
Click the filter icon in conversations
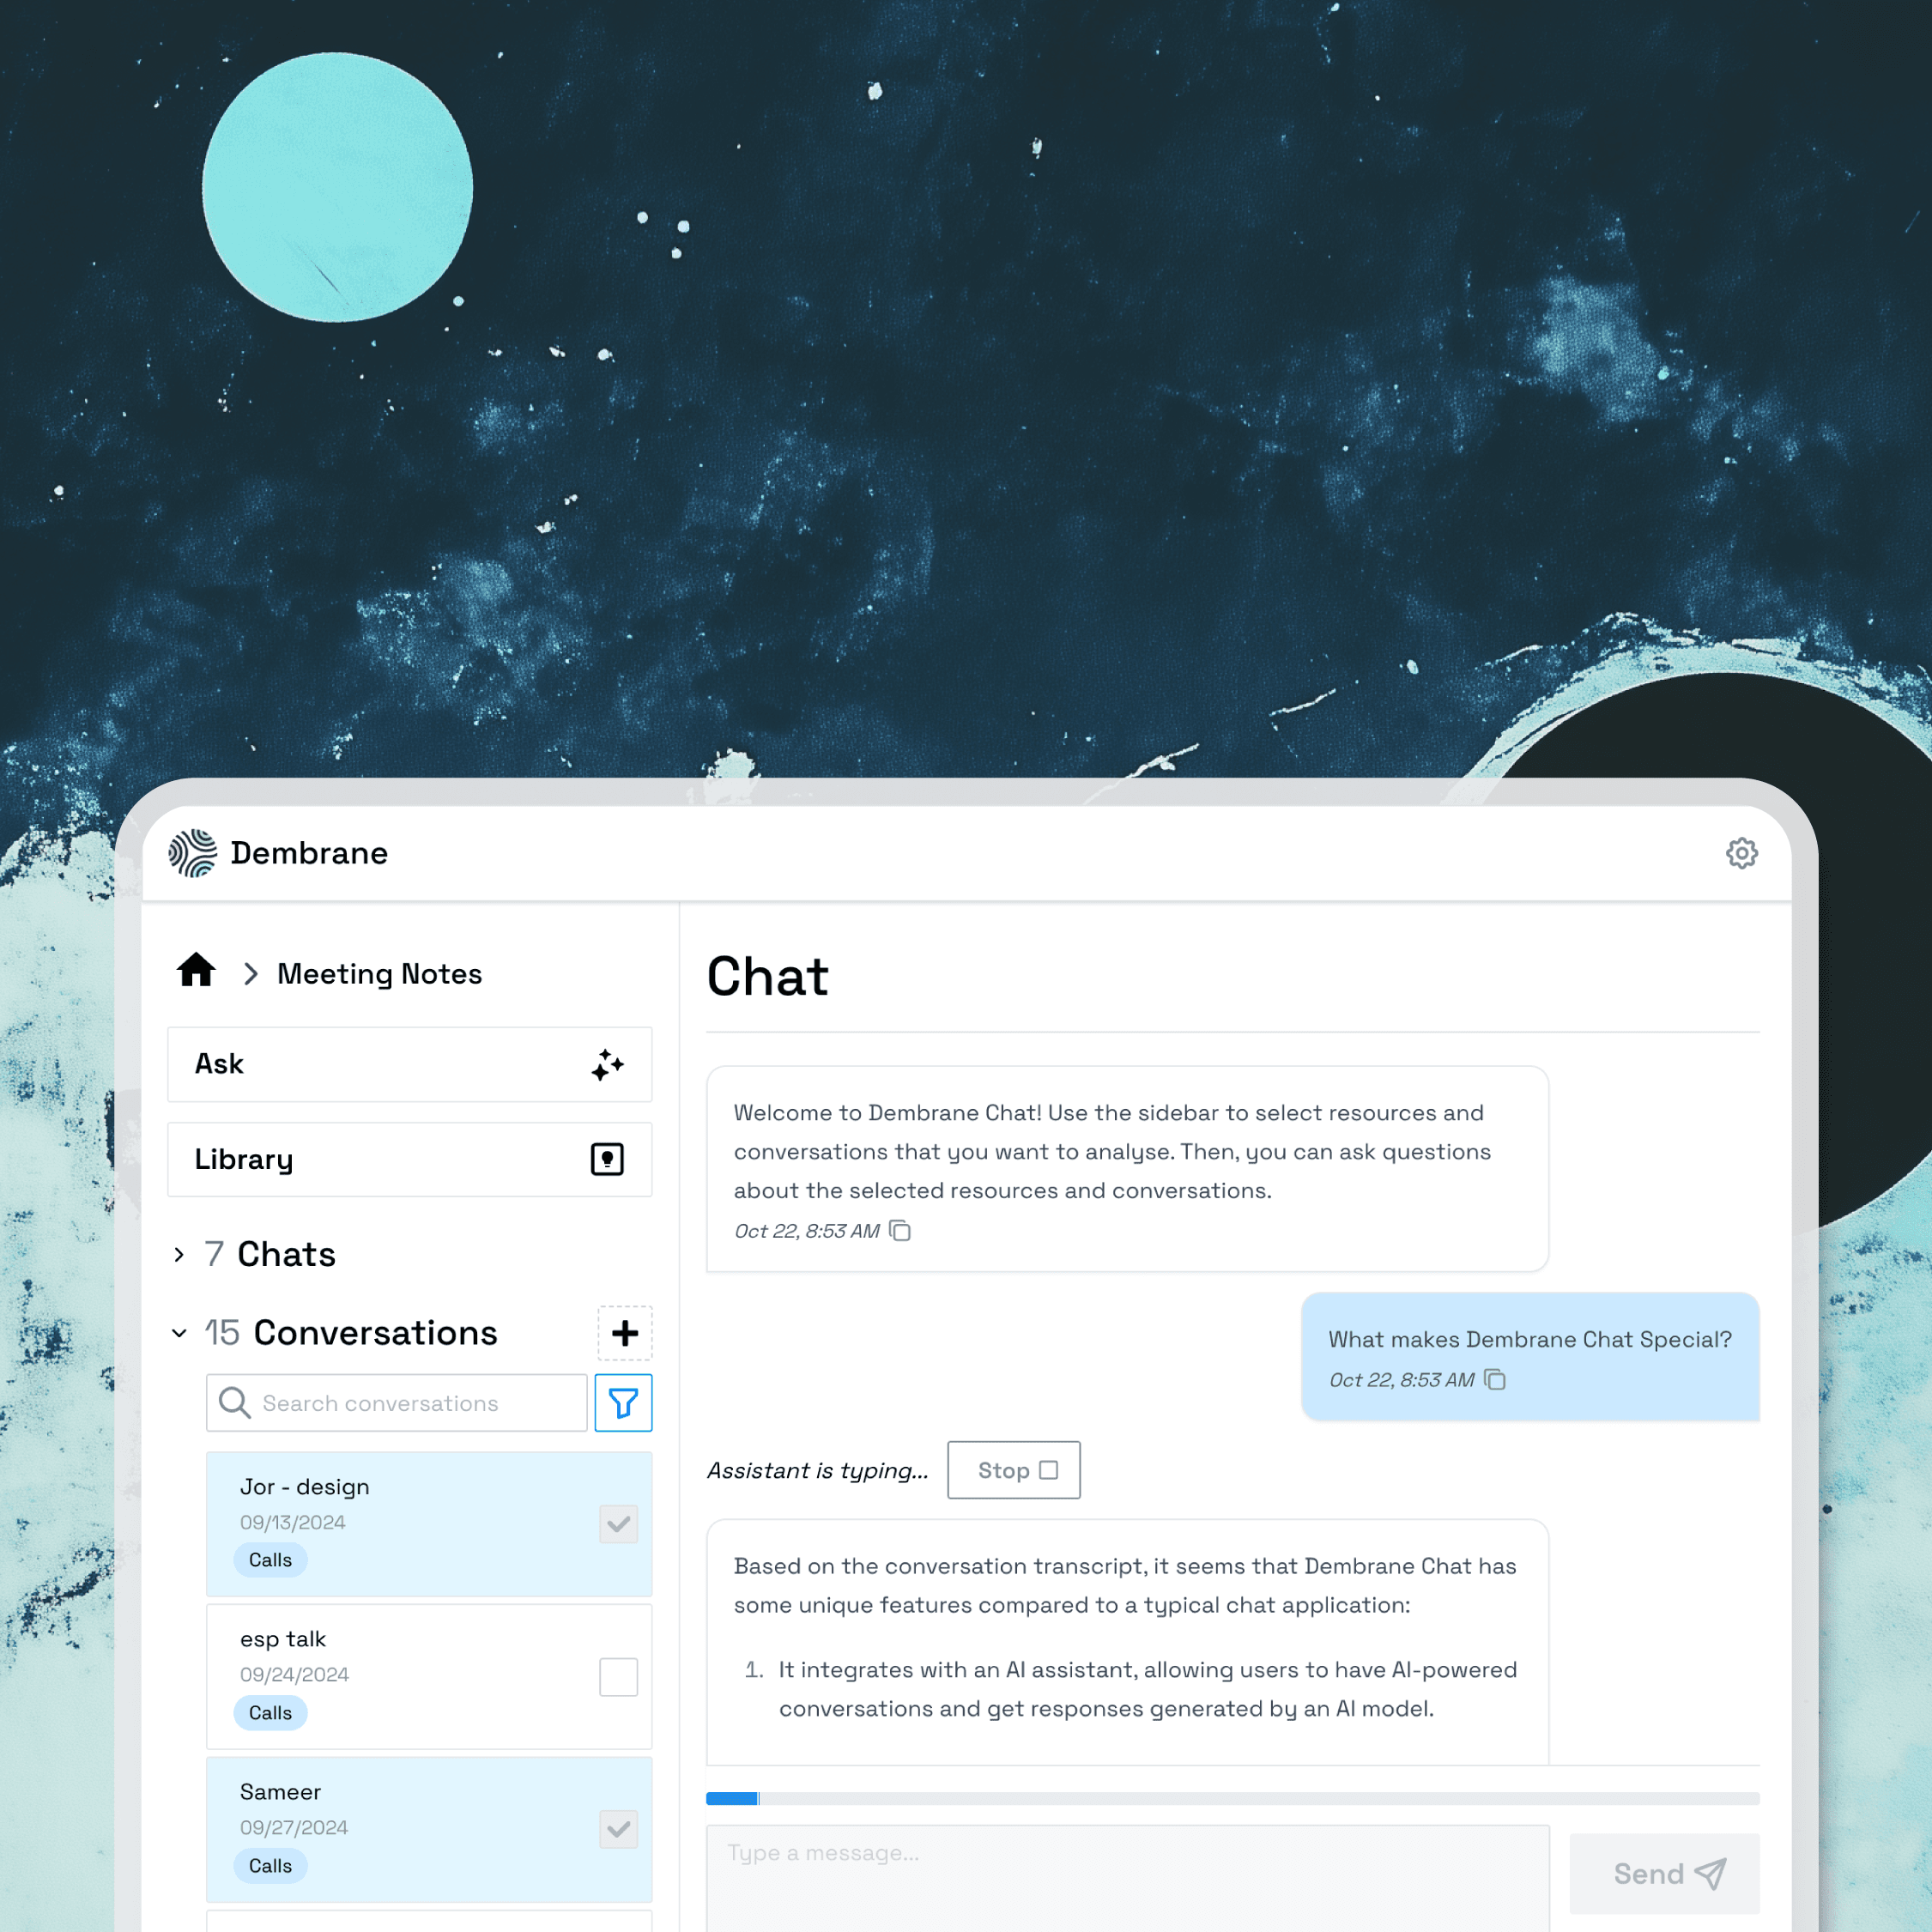tap(625, 1403)
